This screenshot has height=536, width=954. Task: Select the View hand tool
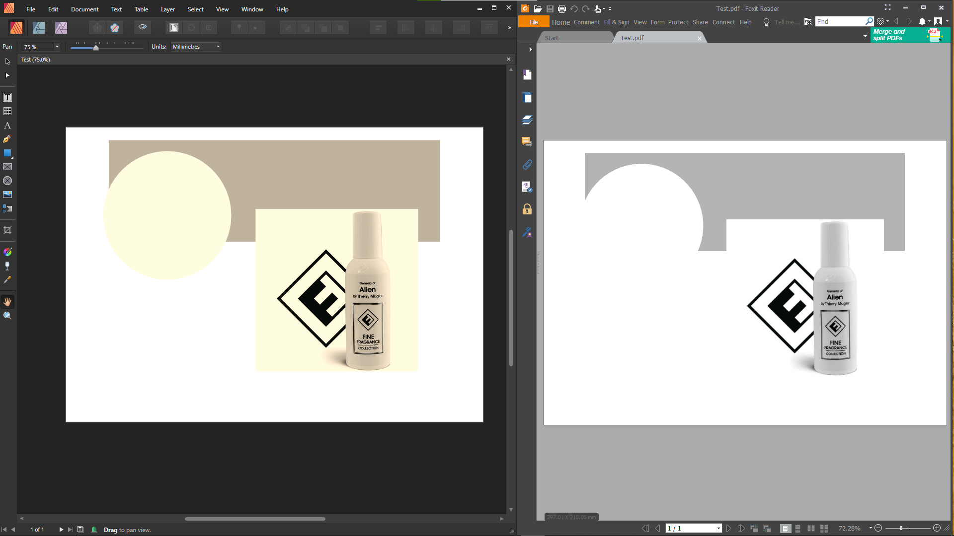click(7, 302)
